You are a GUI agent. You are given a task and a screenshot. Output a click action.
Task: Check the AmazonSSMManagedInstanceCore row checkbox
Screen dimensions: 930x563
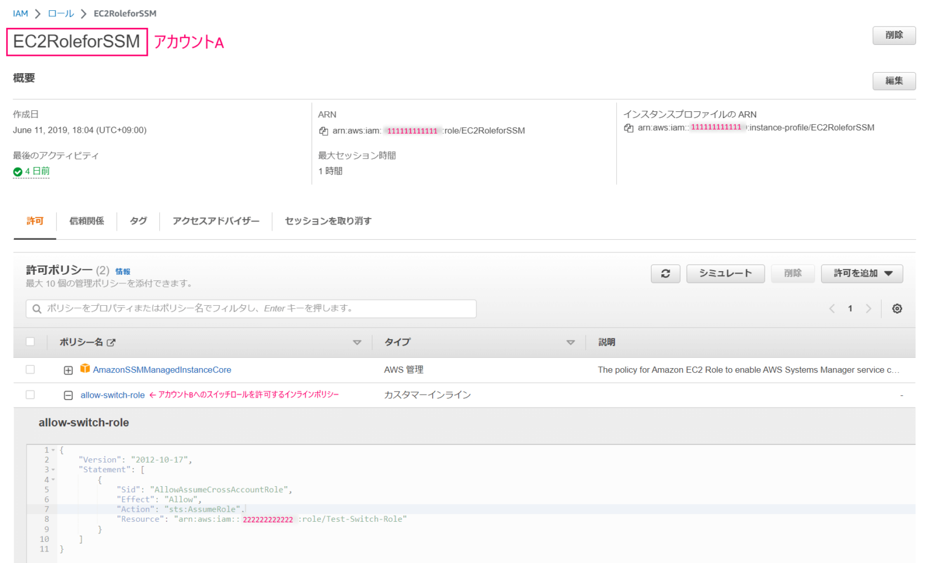click(x=30, y=369)
